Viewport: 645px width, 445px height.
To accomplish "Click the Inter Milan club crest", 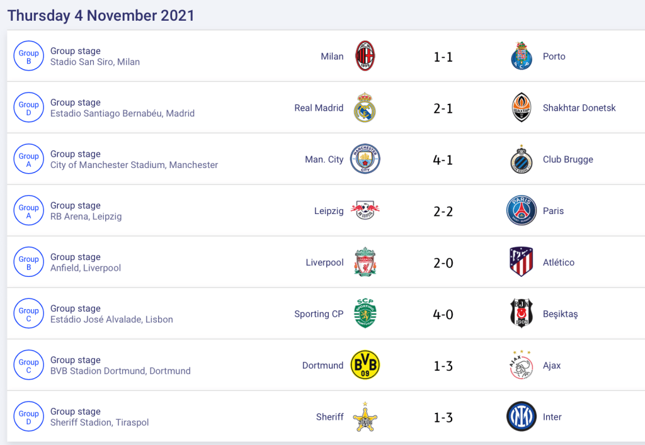I will pos(522,417).
